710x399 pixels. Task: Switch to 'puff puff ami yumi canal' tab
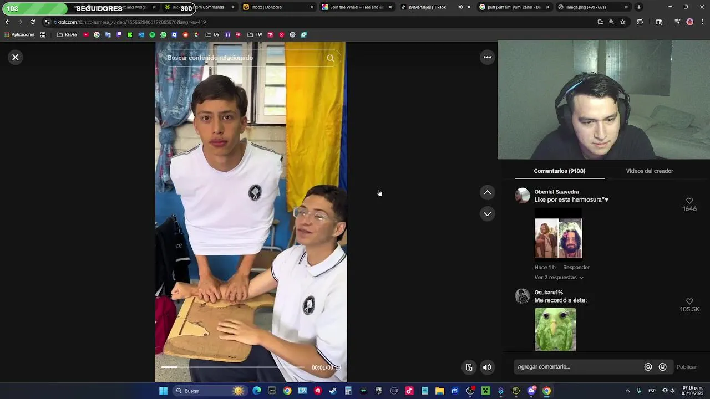click(514, 7)
